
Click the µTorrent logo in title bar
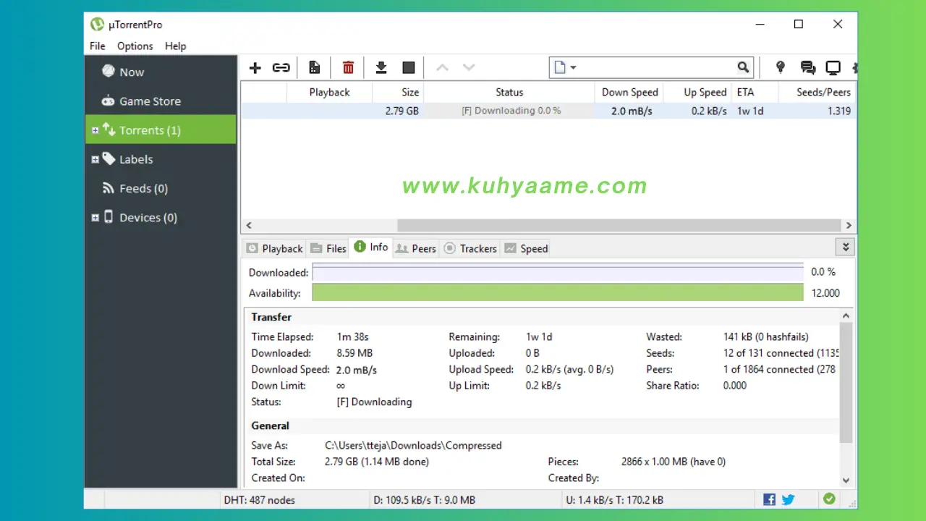97,24
